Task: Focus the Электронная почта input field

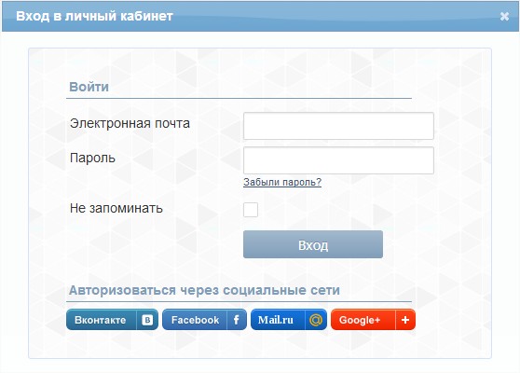Action: [x=338, y=126]
